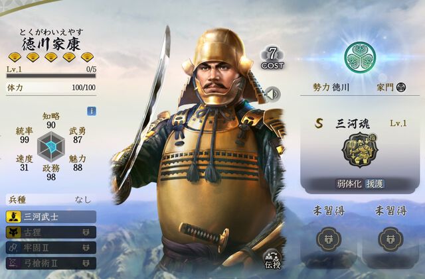Select the locked 古狸 trait row
This screenshot has height=279, width=425.
[51, 232]
